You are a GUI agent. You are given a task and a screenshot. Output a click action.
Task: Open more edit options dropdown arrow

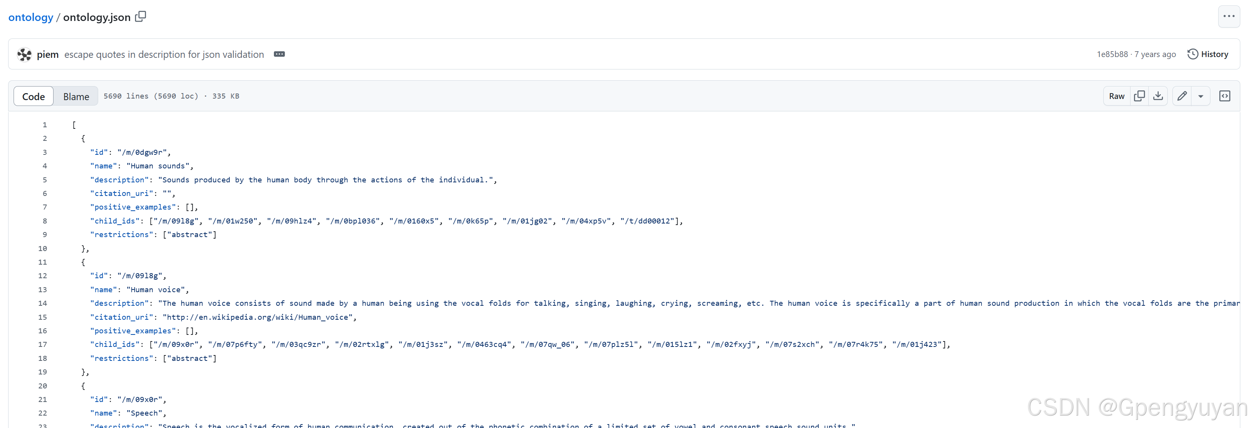[x=1200, y=96]
